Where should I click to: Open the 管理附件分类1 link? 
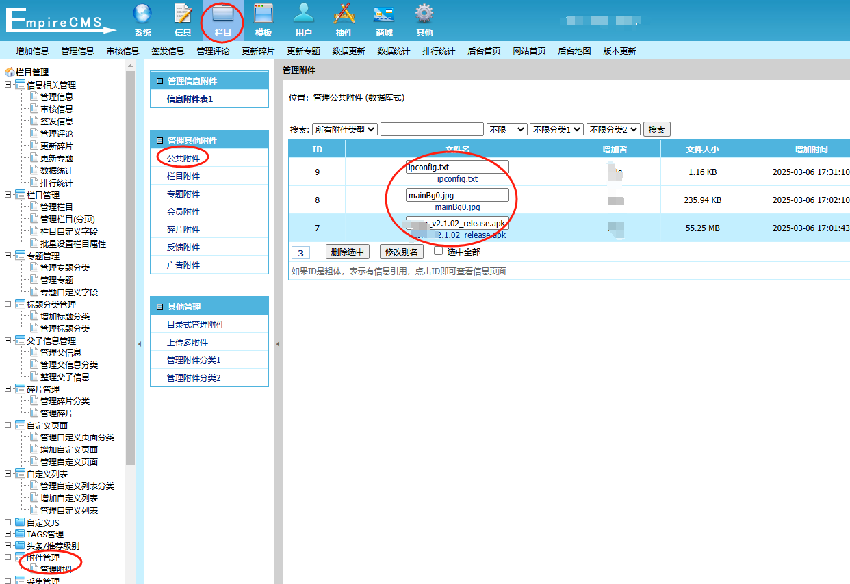click(194, 360)
